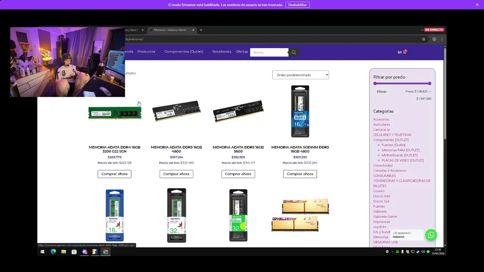The height and width of the screenshot is (272, 484).
Task: Click Comprar ahora for ADATA SODIMM DDR5 16GB
Action: tap(300, 174)
